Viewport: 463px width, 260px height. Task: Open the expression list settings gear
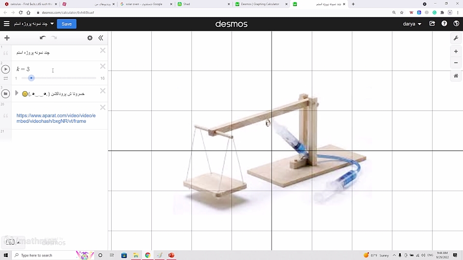(90, 38)
